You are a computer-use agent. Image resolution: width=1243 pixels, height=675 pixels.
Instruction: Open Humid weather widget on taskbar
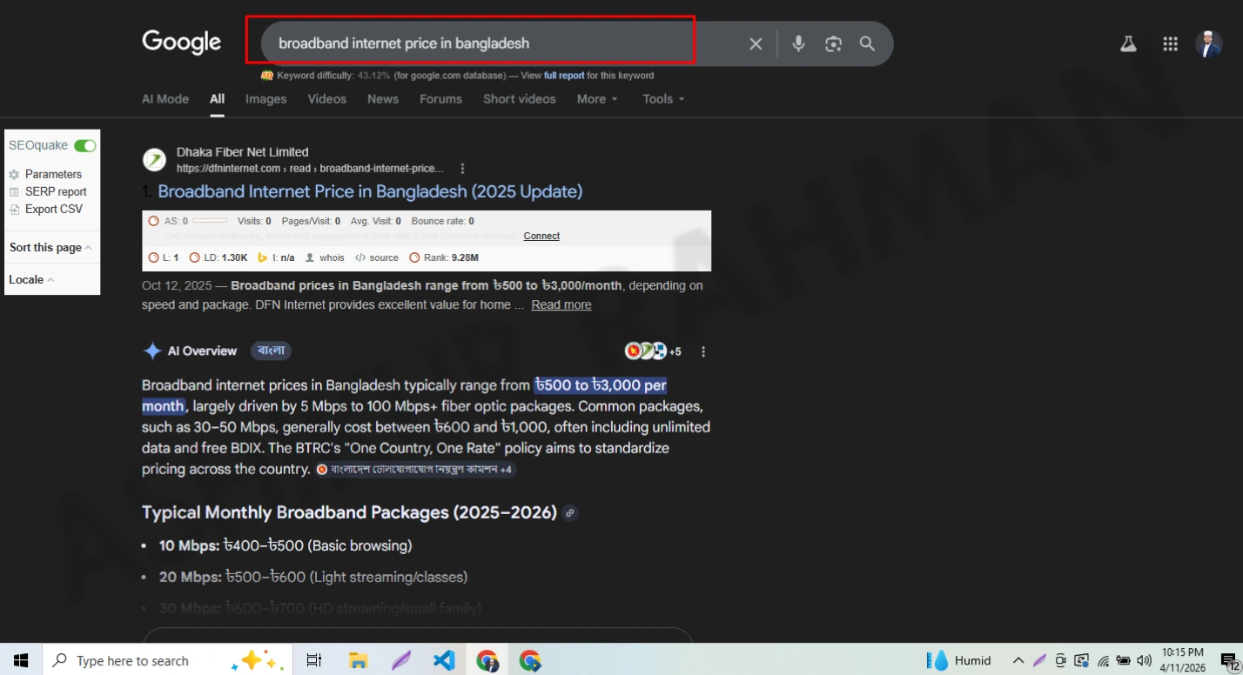tap(960, 660)
